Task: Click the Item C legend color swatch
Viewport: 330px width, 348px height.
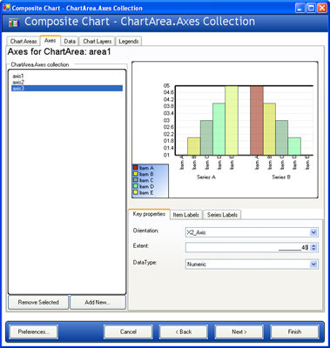Action: (136, 180)
